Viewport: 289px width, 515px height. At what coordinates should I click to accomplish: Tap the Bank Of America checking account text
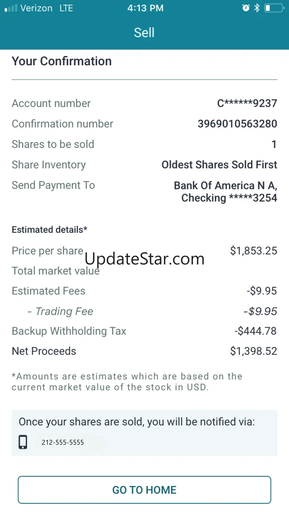(x=225, y=192)
